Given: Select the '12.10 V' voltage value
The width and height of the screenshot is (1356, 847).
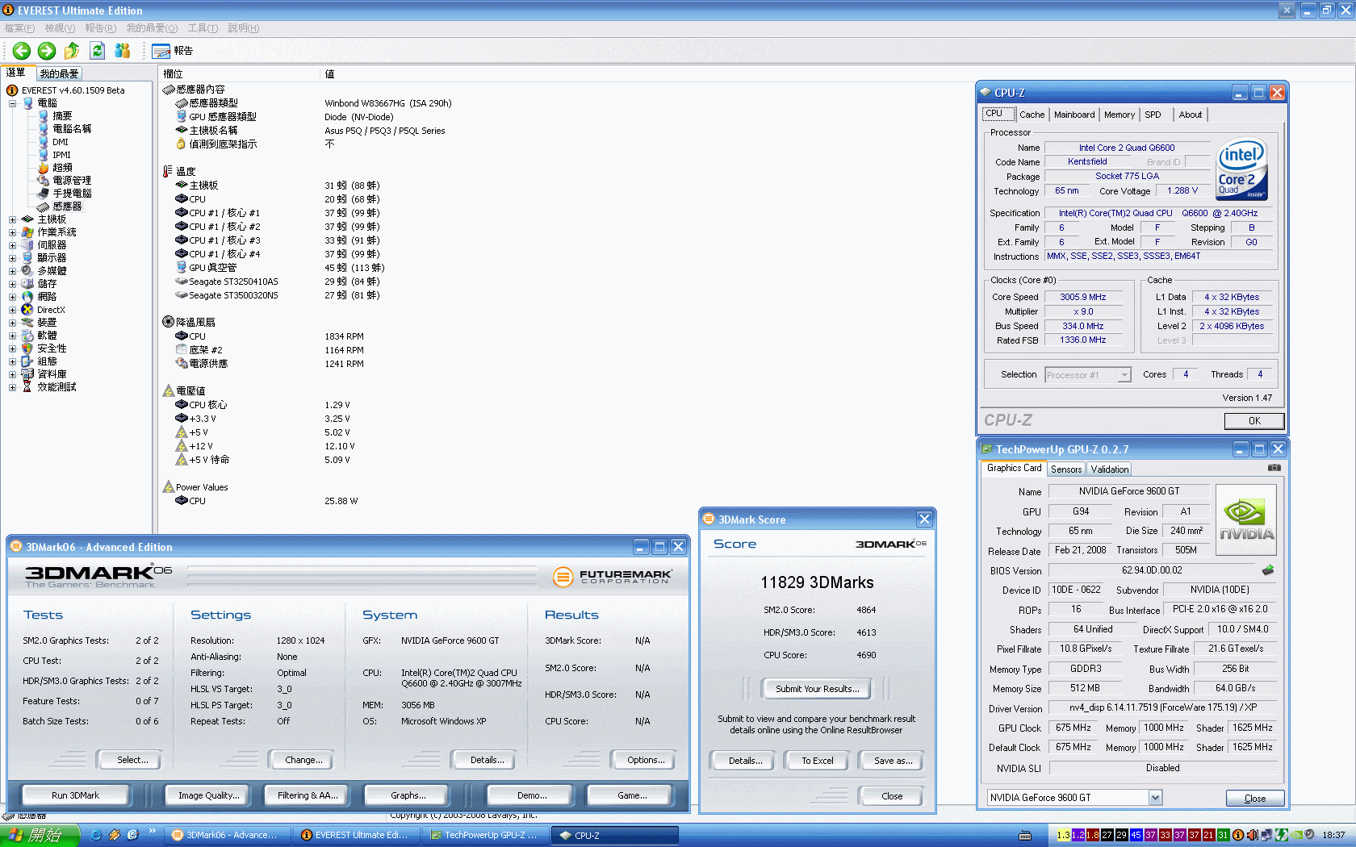Looking at the screenshot, I should (339, 446).
